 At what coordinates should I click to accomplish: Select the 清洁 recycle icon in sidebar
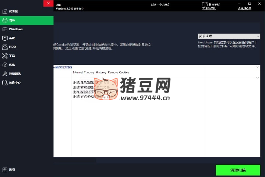point(5,20)
